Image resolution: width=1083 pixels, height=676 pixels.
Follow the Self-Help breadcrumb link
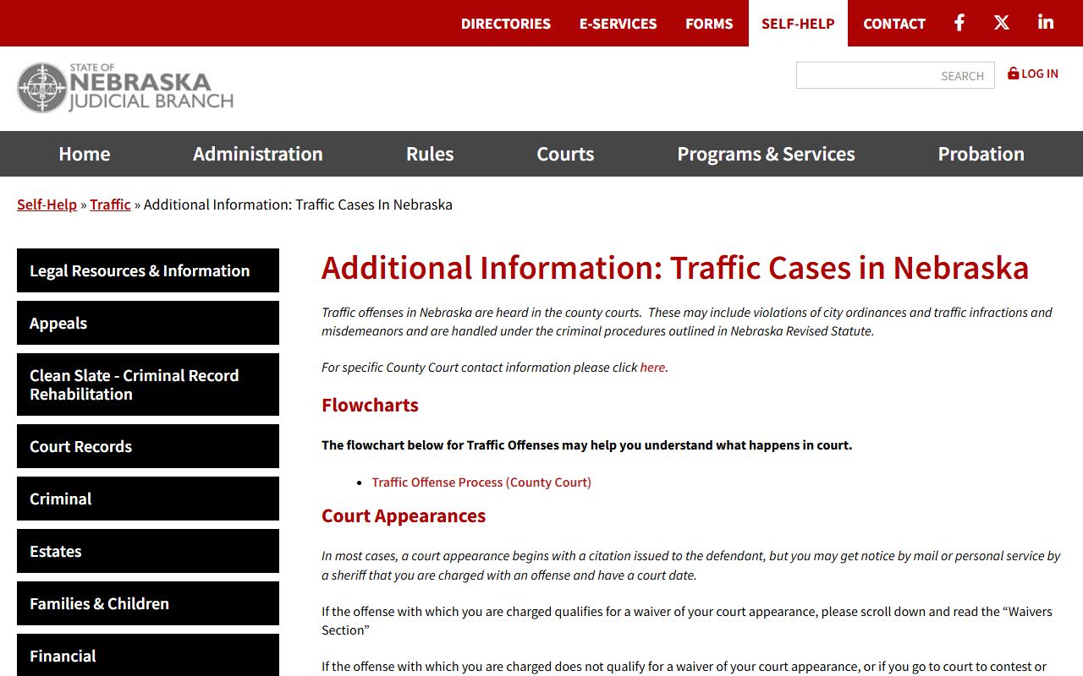(47, 204)
